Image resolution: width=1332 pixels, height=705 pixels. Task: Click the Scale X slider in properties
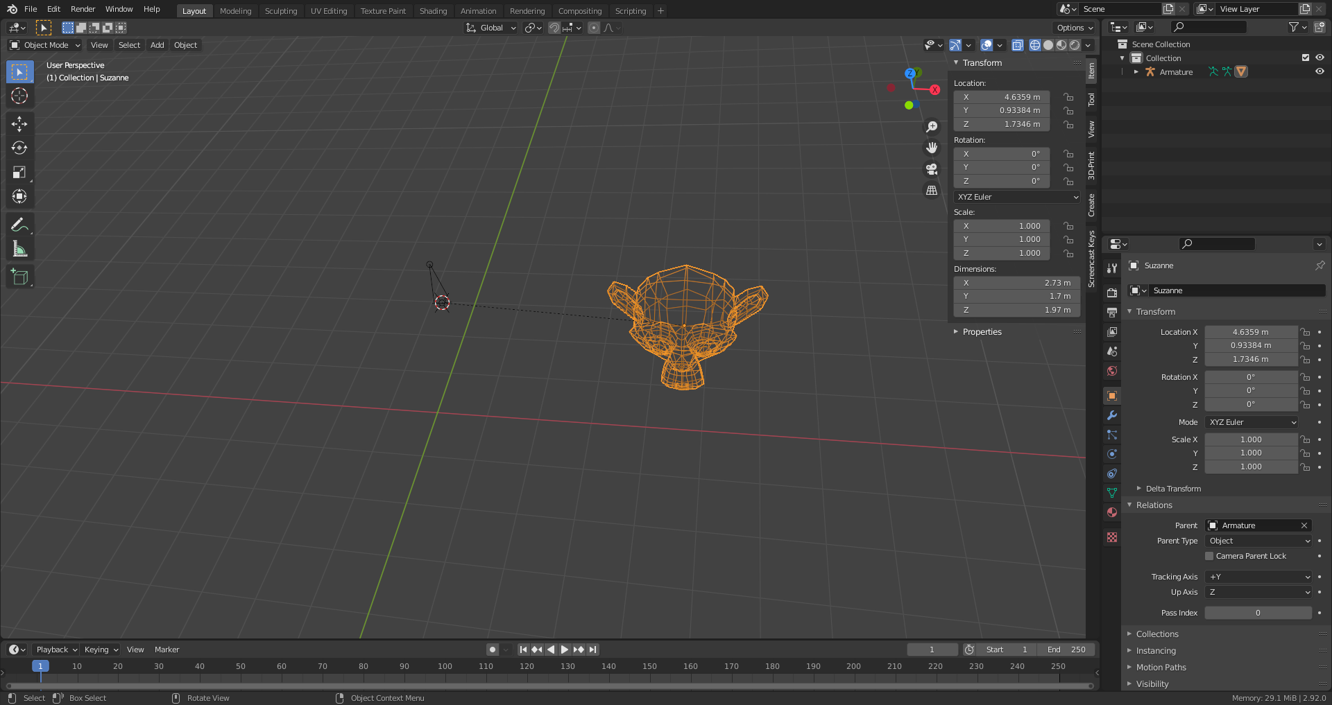pyautogui.click(x=1251, y=439)
